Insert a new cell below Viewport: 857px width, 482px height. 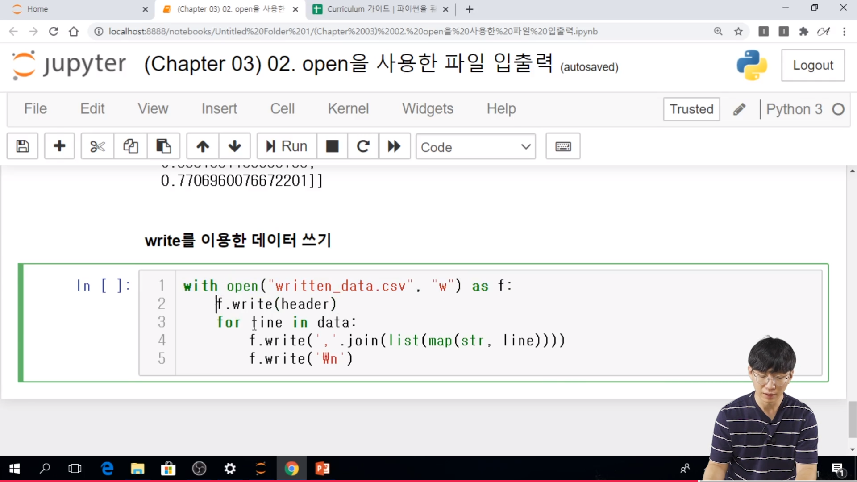tap(59, 146)
